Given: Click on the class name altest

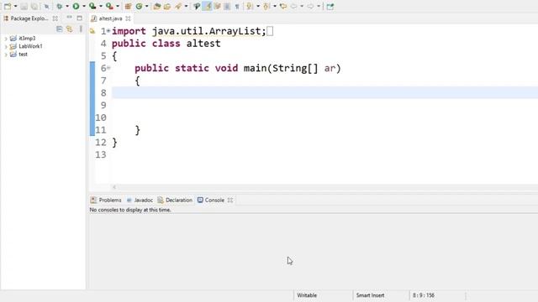Looking at the screenshot, I should click(203, 44).
